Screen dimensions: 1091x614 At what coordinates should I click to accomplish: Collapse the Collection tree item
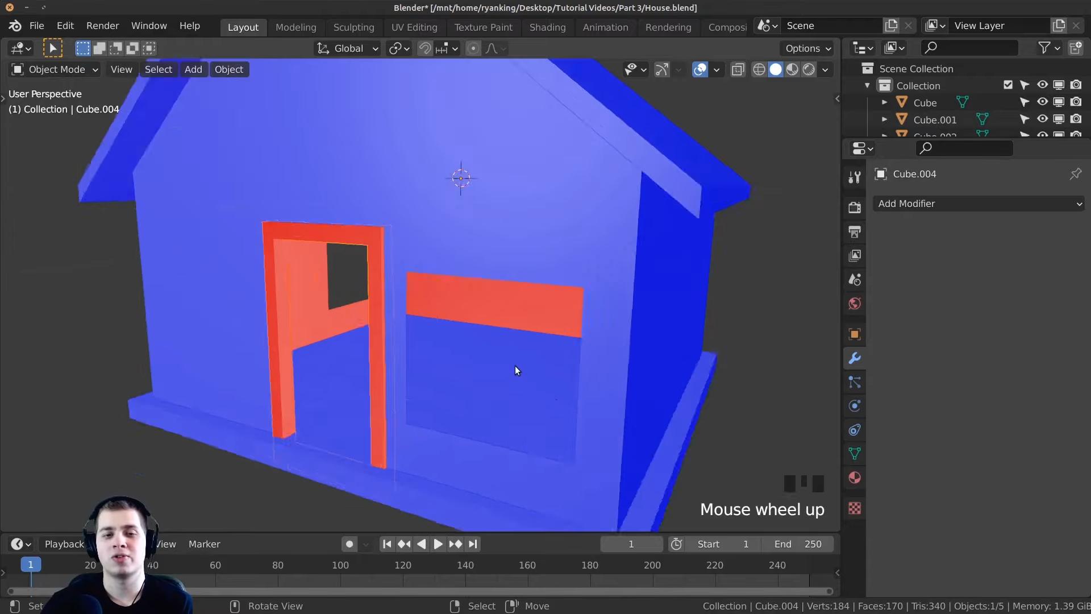tap(868, 85)
